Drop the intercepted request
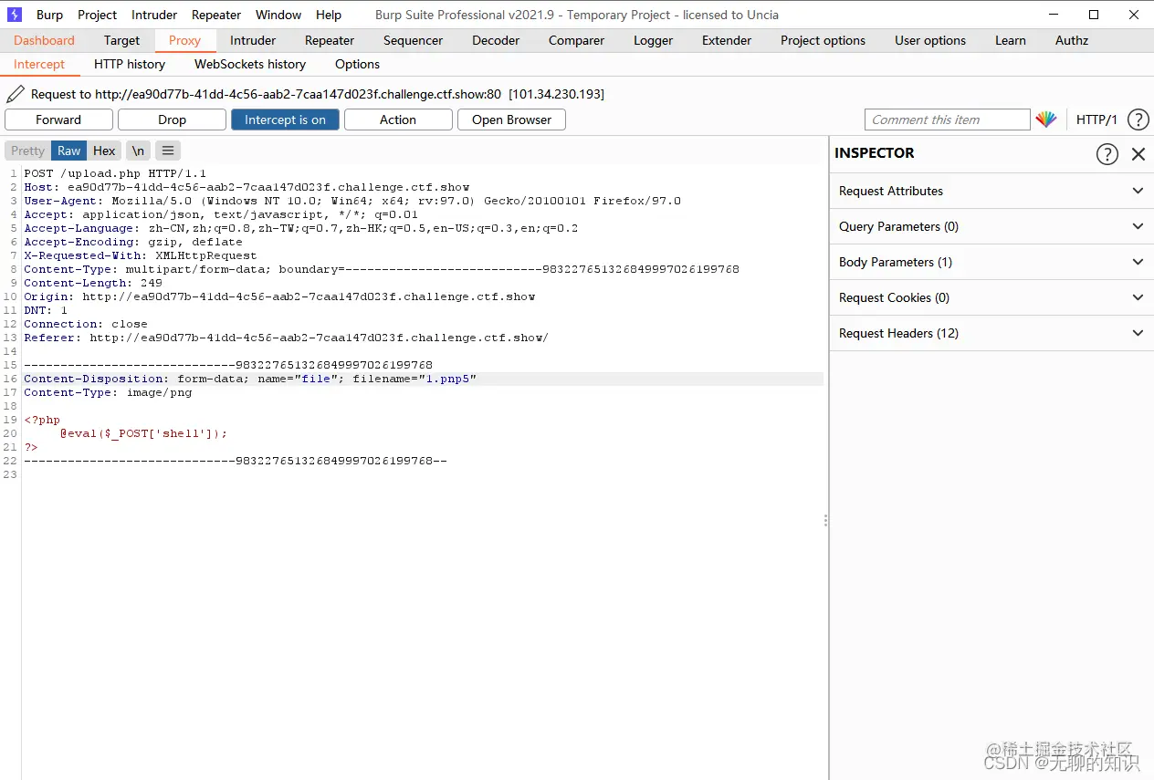Image resolution: width=1154 pixels, height=780 pixels. 172,120
